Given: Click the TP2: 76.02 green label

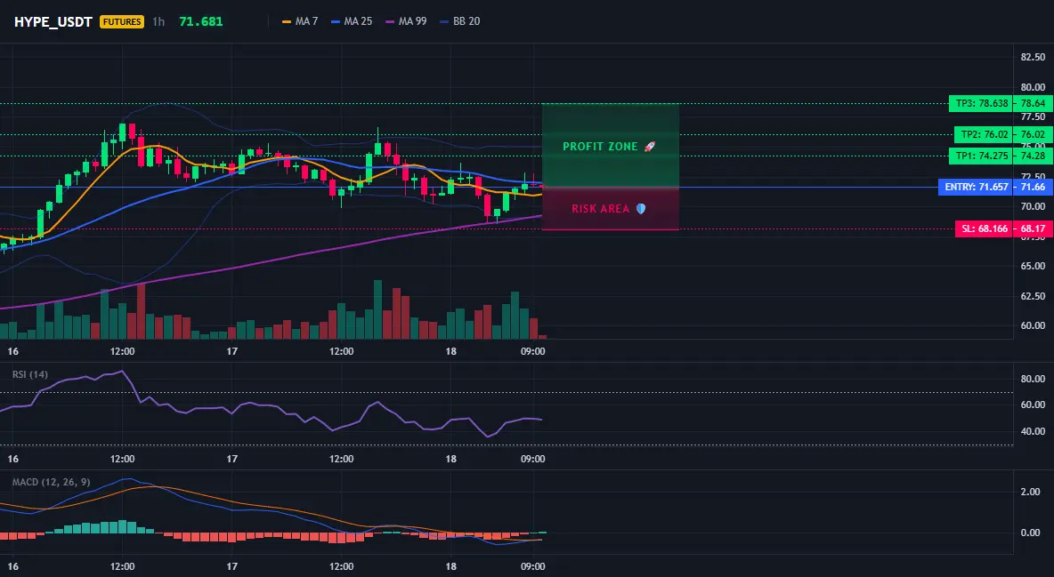Looking at the screenshot, I should coord(985,134).
